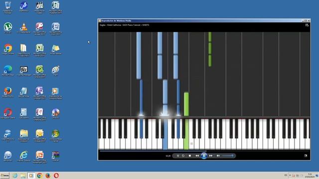Open the SeaMonkey desktop icon

pyautogui.click(x=23, y=6)
